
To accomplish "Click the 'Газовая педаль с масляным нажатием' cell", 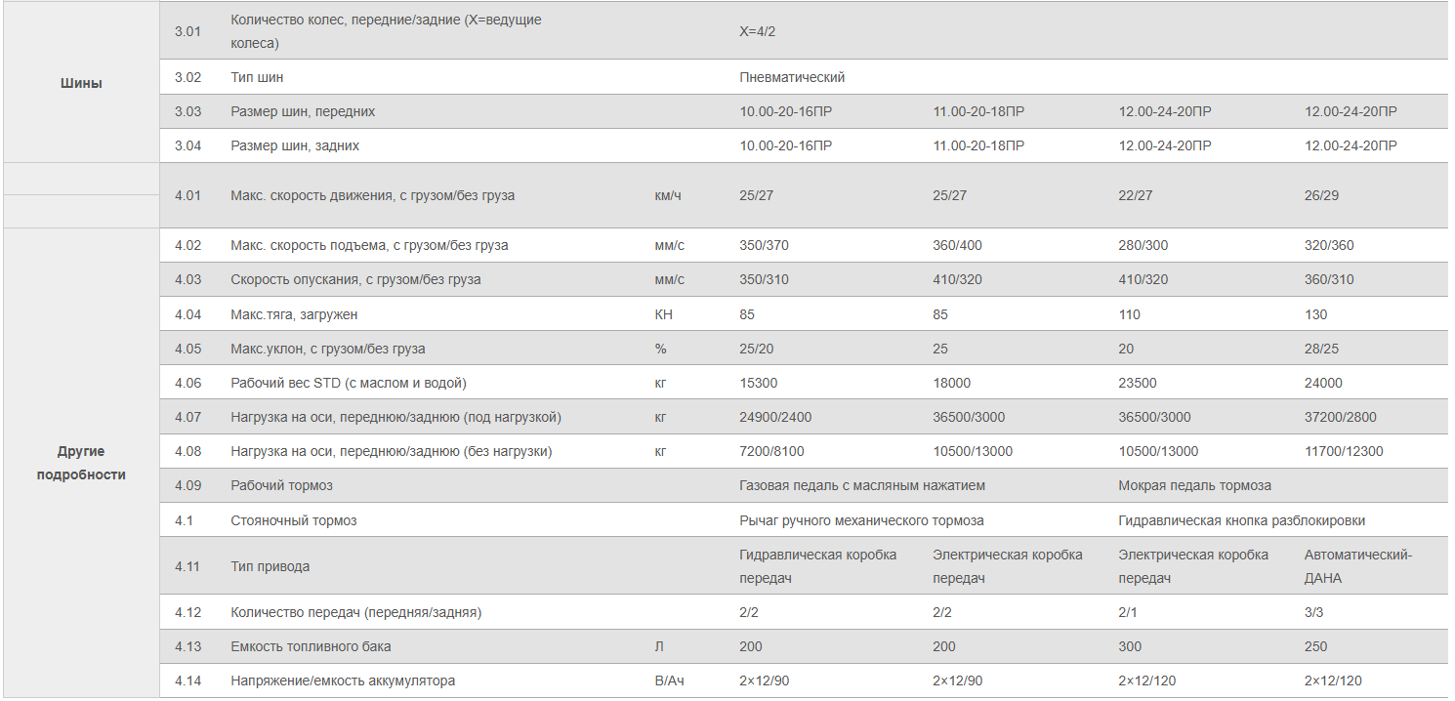I will pyautogui.click(x=862, y=485).
